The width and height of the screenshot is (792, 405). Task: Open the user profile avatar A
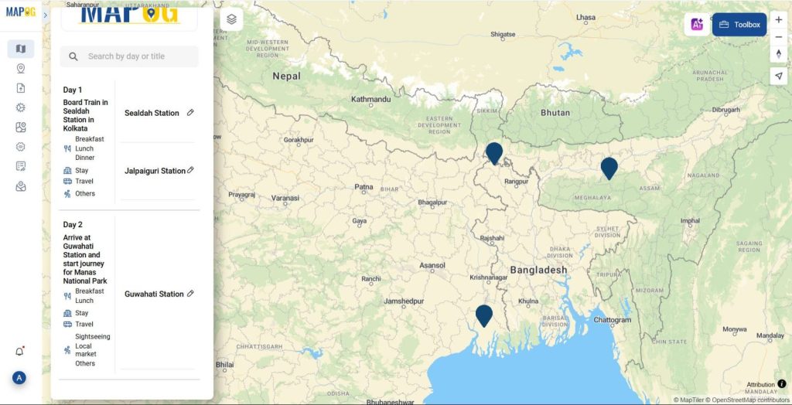pyautogui.click(x=19, y=378)
